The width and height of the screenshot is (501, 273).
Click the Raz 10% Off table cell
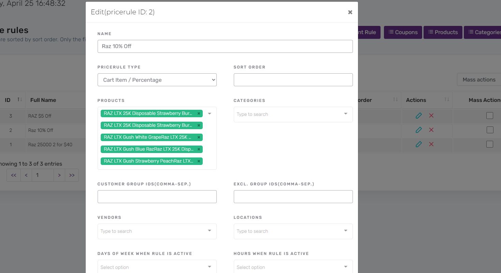(x=41, y=130)
